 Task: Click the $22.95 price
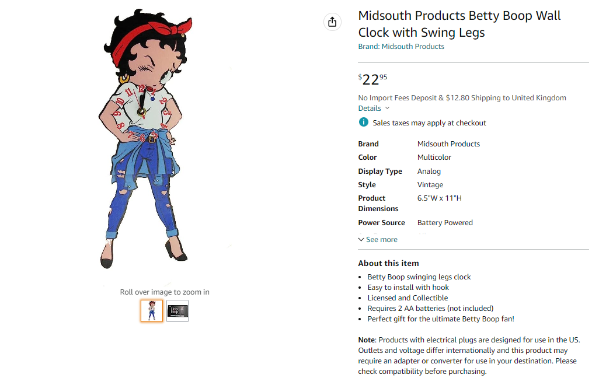(372, 79)
